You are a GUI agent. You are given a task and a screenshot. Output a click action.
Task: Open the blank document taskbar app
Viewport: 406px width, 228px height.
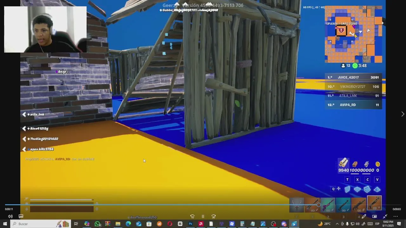tap(211, 224)
